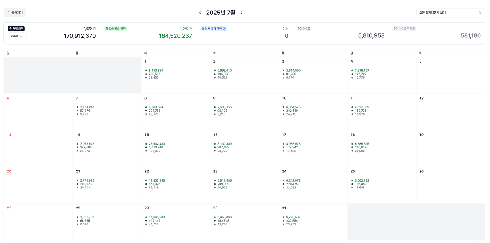Select the July 4 calendar cell

coord(381,75)
